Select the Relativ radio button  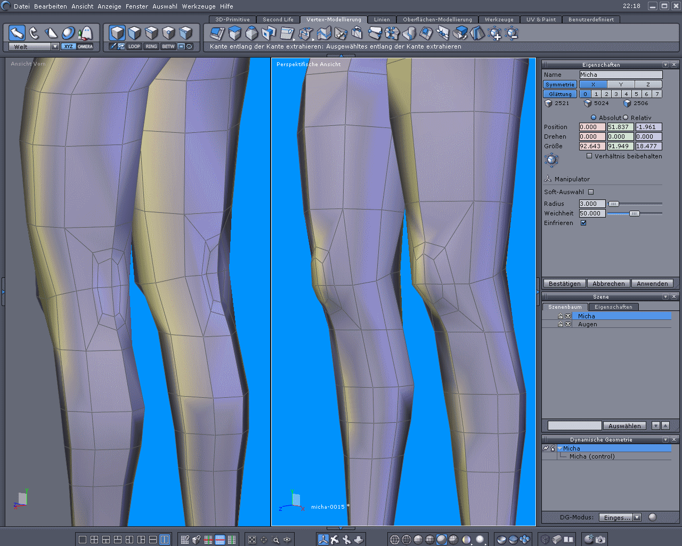[626, 117]
